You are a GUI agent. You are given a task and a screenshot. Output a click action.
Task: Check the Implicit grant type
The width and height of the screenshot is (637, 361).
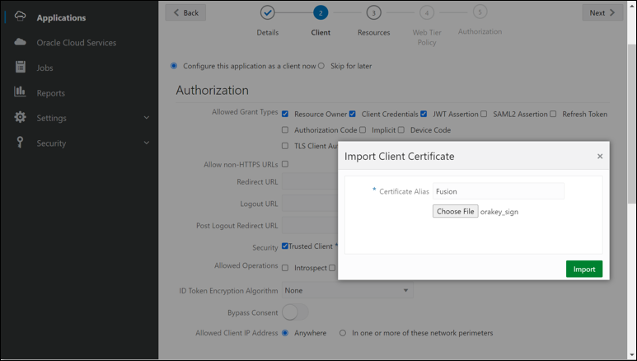tap(363, 129)
